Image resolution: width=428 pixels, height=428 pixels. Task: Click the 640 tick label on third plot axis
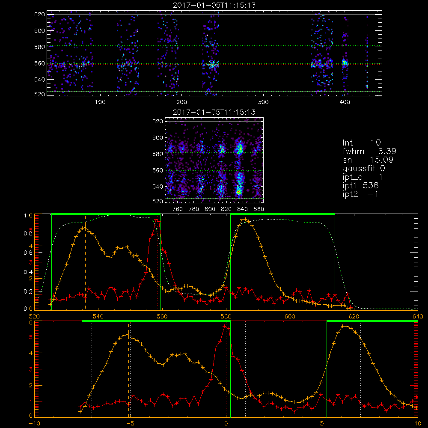coord(418,316)
